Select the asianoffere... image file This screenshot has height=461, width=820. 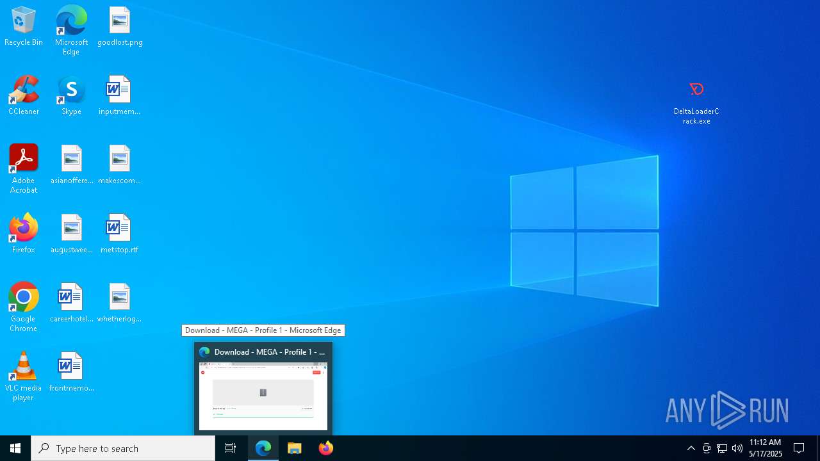71,165
